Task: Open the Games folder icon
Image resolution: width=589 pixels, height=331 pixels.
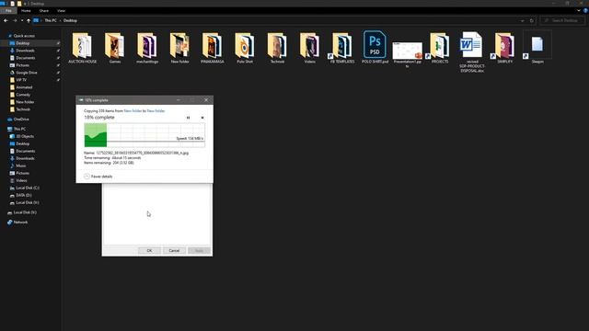Action: (114, 45)
